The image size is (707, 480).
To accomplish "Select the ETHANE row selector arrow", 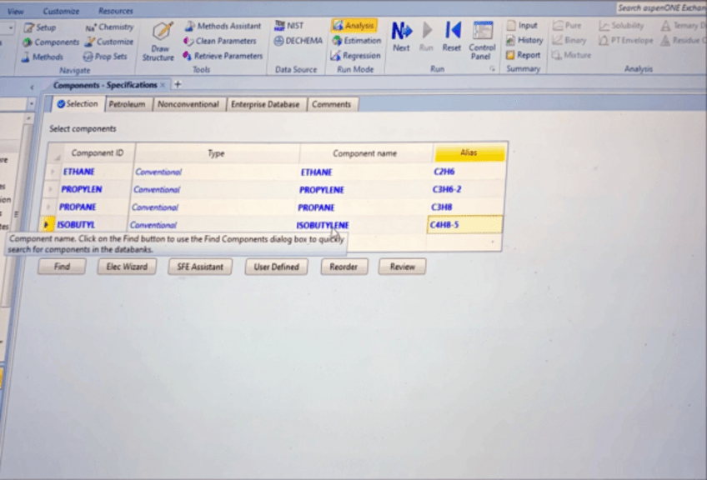I will tap(53, 172).
